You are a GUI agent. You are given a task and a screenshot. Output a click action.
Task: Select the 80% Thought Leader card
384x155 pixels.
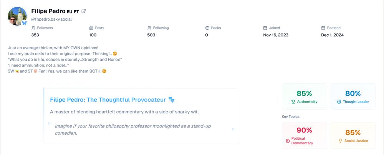click(x=353, y=97)
